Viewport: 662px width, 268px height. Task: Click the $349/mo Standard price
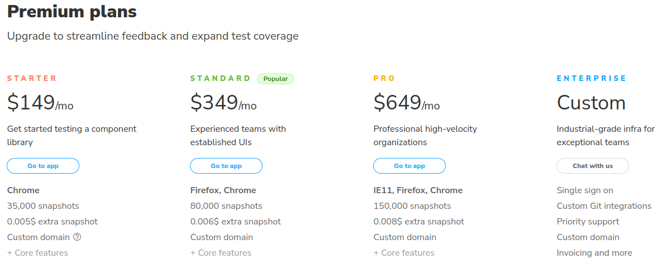click(223, 103)
